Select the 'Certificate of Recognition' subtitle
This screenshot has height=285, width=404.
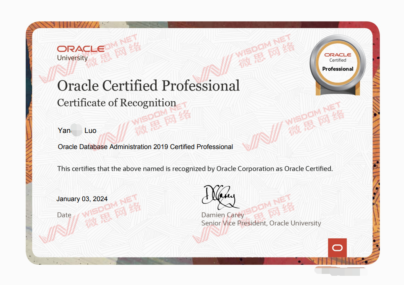(117, 103)
